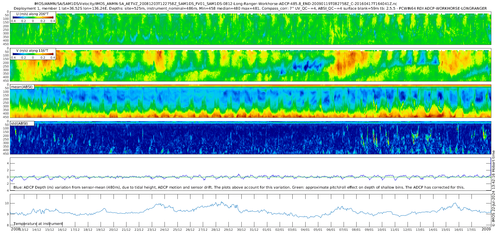This screenshot has width=496, height=234.
Task: Click the '20/12' date tick label
Action: [114, 230]
